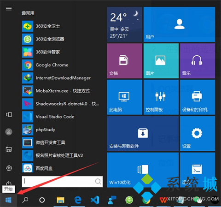The width and height of the screenshot is (221, 207).
Task: Open the people chat icon on taskbar
Action: point(112,200)
